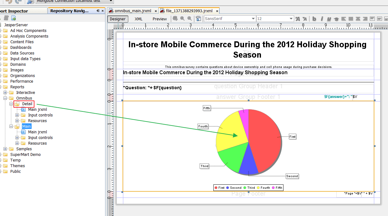Open the Preview view

(160, 19)
